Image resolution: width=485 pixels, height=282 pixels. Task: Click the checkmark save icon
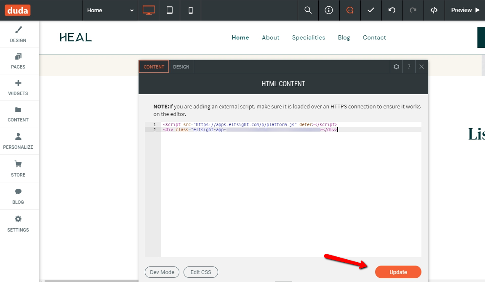coord(371,10)
